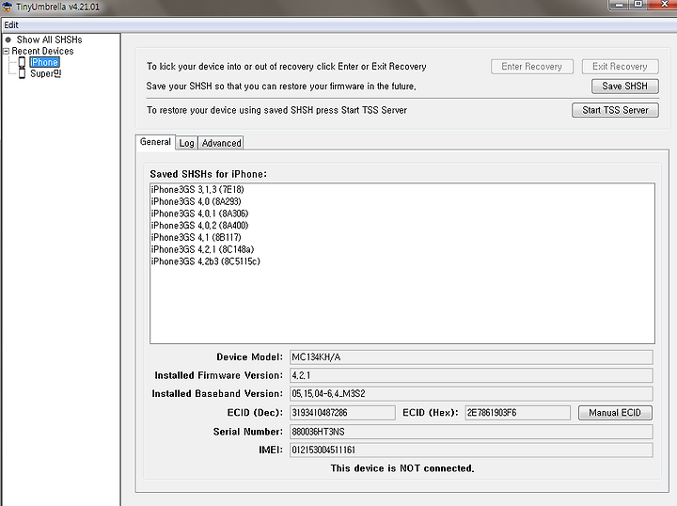Image resolution: width=677 pixels, height=506 pixels.
Task: Select saved SHSH iPhone3GS 3.1.3 (7E18)
Action: 197,190
